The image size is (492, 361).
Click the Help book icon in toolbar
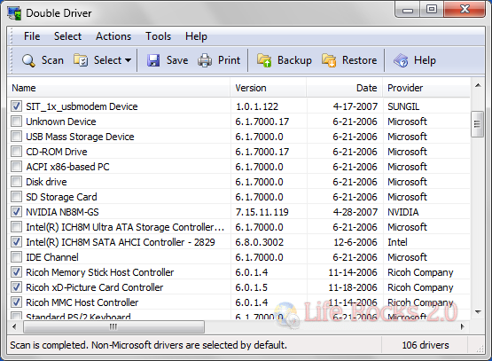tap(401, 60)
